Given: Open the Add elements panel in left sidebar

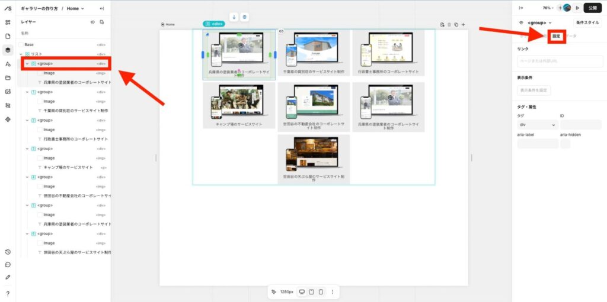Looking at the screenshot, I should [8, 22].
